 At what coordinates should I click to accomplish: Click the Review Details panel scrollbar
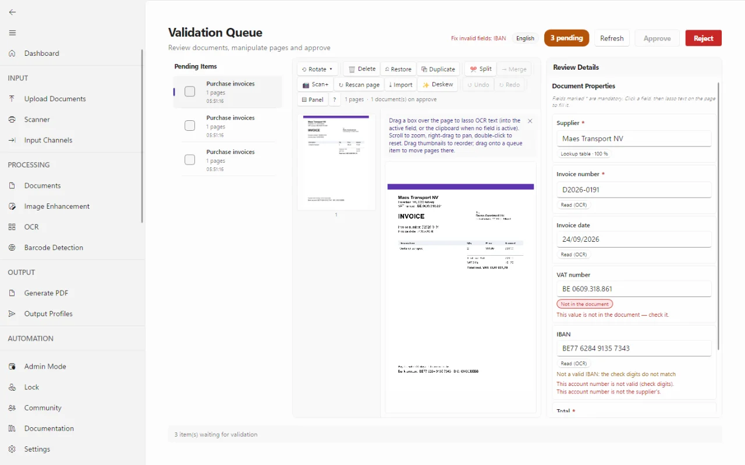[x=719, y=215]
